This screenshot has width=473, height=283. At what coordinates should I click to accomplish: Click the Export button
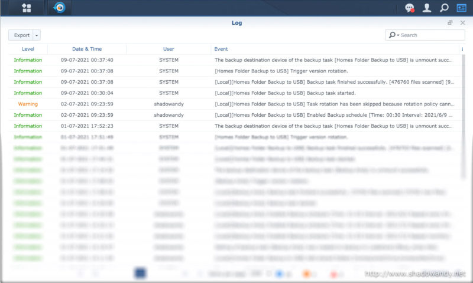pyautogui.click(x=21, y=35)
